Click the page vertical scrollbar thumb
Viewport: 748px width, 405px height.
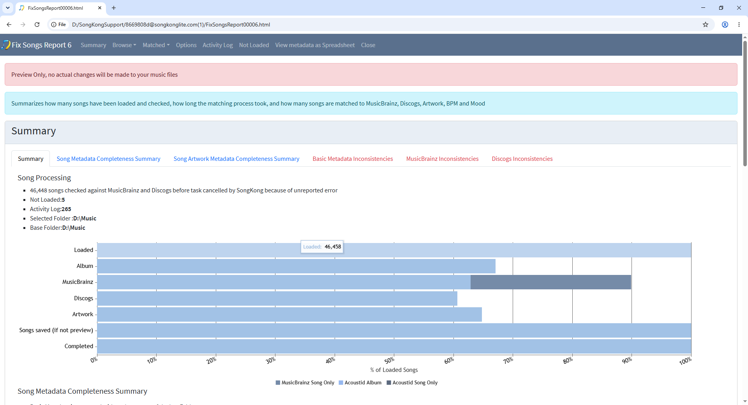[x=745, y=103]
